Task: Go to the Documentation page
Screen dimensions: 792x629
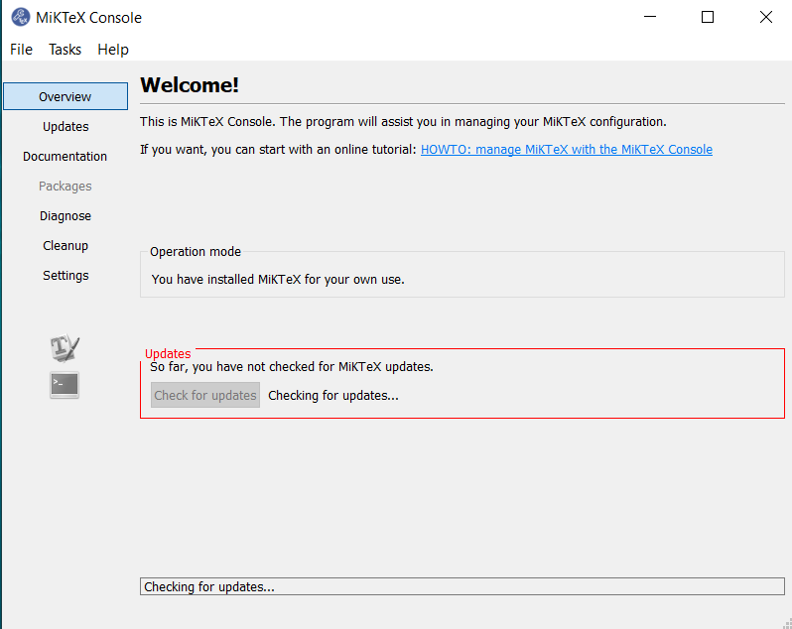Action: tap(66, 156)
